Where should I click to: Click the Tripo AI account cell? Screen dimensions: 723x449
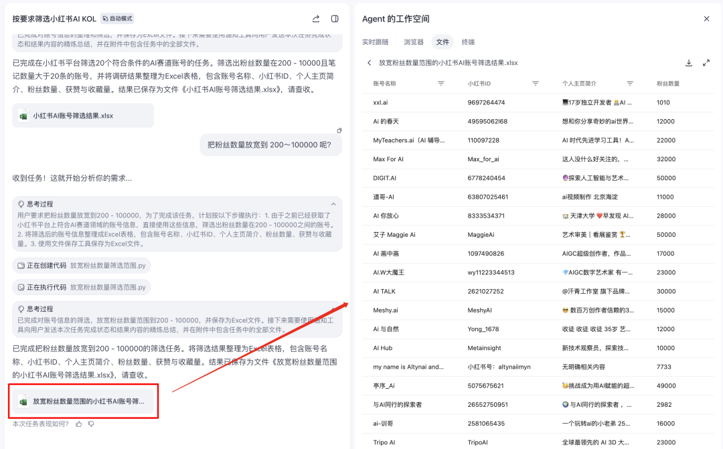(x=384, y=442)
